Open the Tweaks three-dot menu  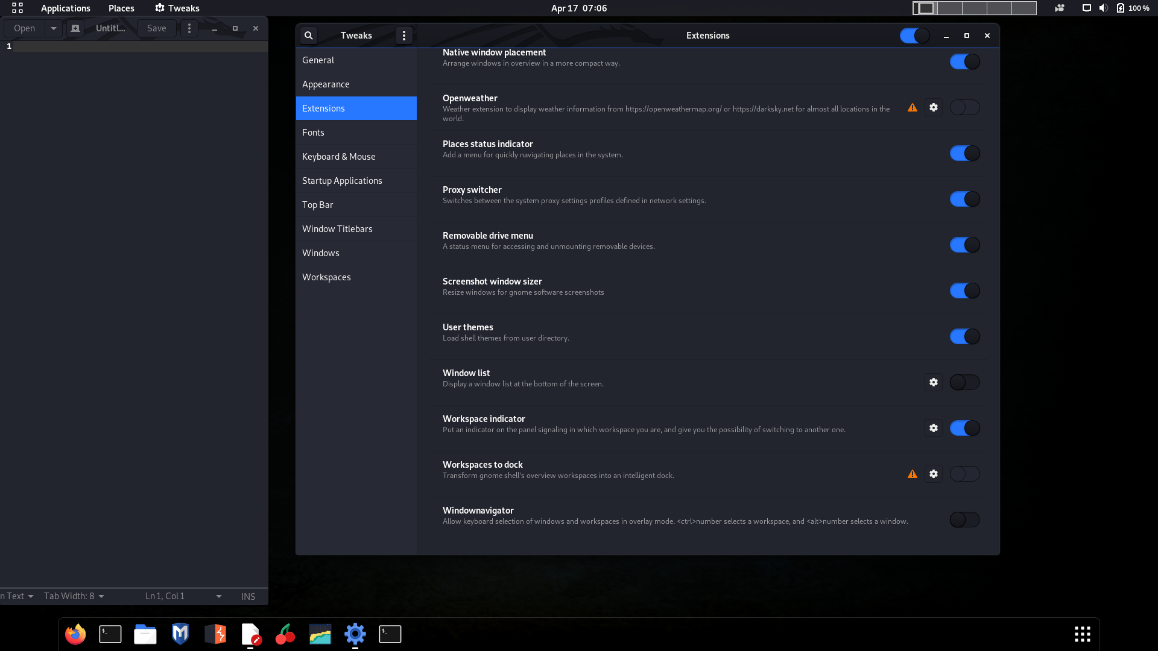(404, 36)
